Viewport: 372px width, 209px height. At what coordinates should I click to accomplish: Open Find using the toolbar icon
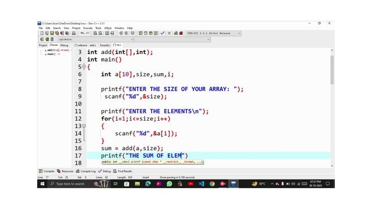[95, 33]
